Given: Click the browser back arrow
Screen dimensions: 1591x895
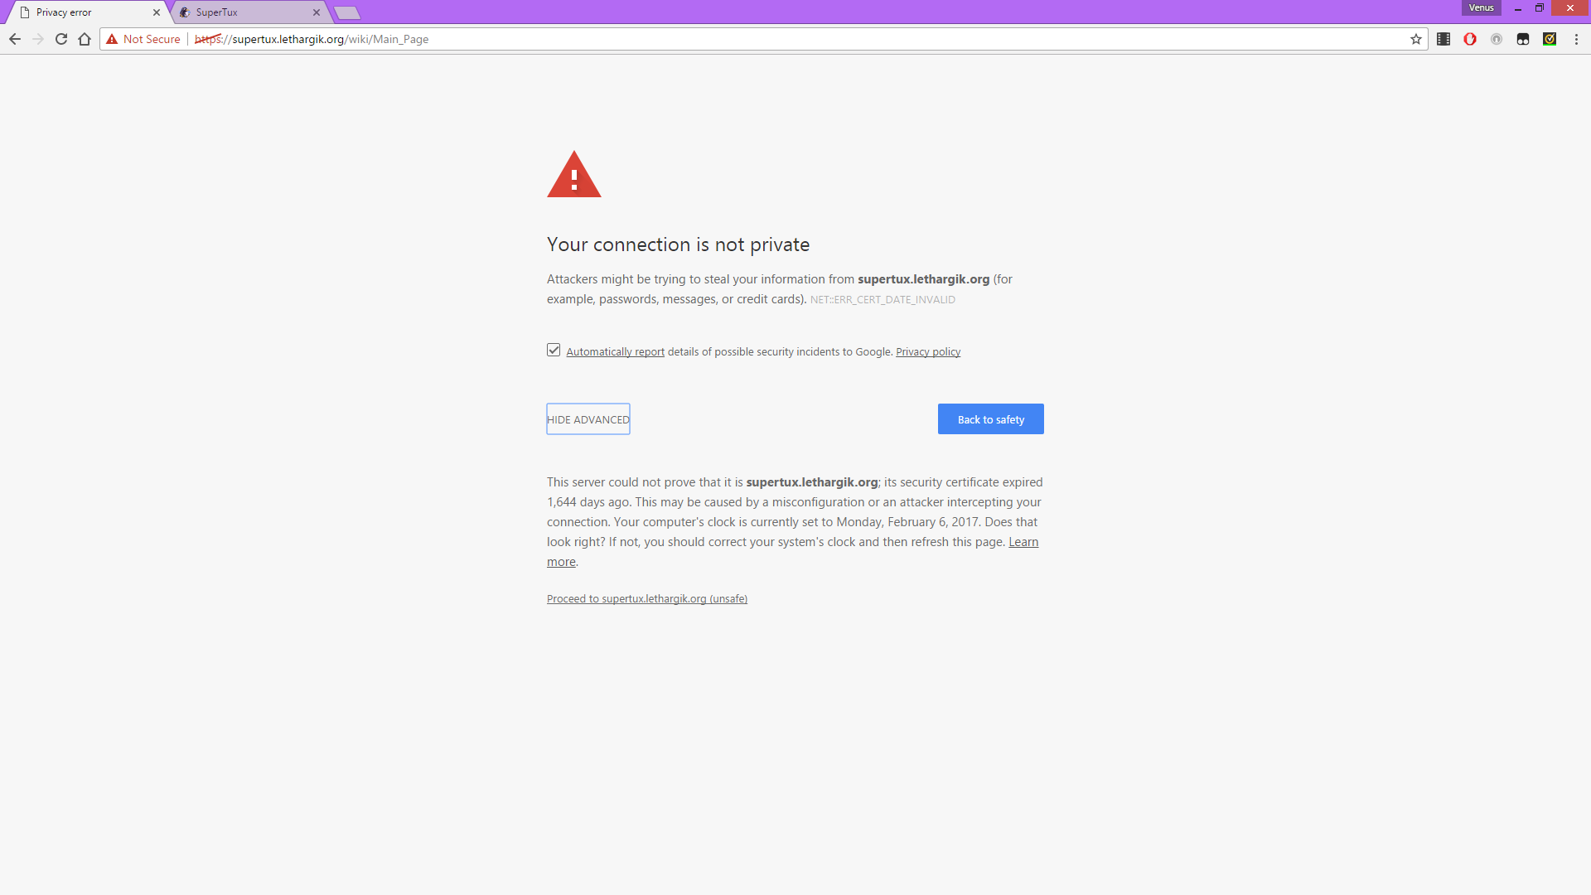Looking at the screenshot, I should 15,39.
